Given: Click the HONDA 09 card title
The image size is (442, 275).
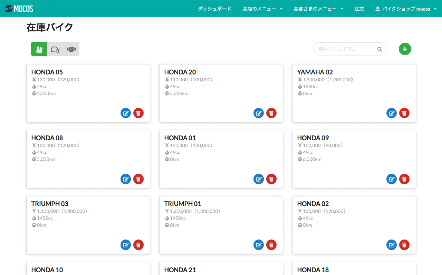Looking at the screenshot, I should [x=313, y=138].
